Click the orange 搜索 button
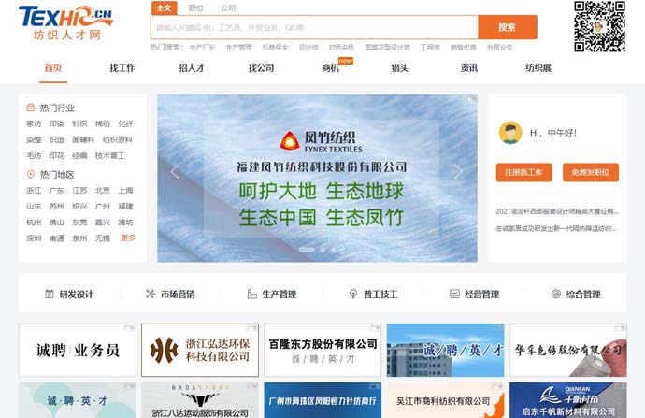The image size is (645, 418). [x=508, y=27]
